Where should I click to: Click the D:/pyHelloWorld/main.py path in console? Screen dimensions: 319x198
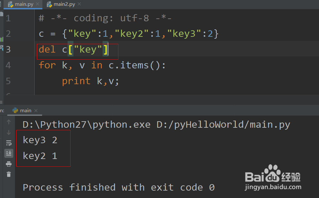tap(223, 124)
